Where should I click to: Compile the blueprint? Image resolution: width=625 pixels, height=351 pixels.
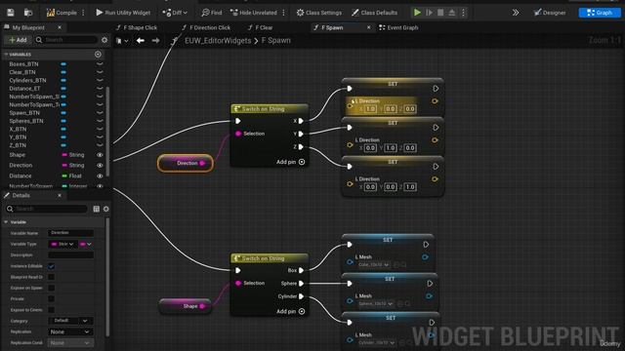click(62, 13)
